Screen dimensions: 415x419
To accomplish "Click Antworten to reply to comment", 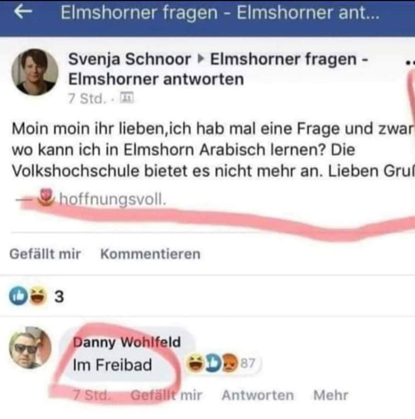I will click(x=258, y=395).
